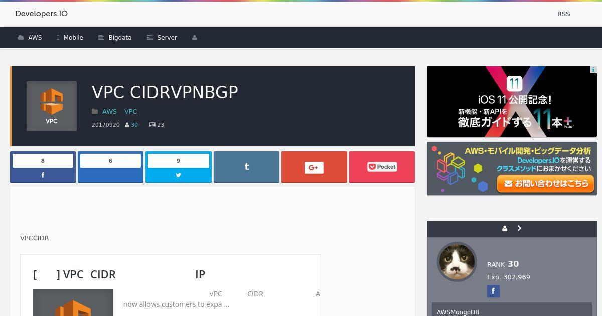Open the Mobile navigation menu
Screen dimensions: 602x316
click(x=70, y=38)
